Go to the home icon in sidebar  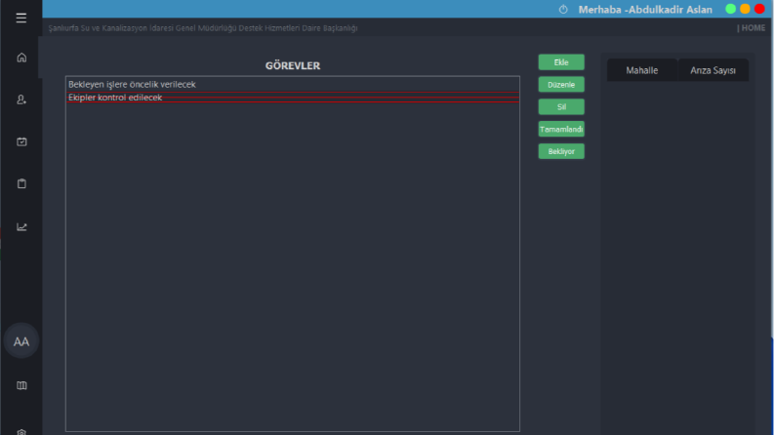21,58
